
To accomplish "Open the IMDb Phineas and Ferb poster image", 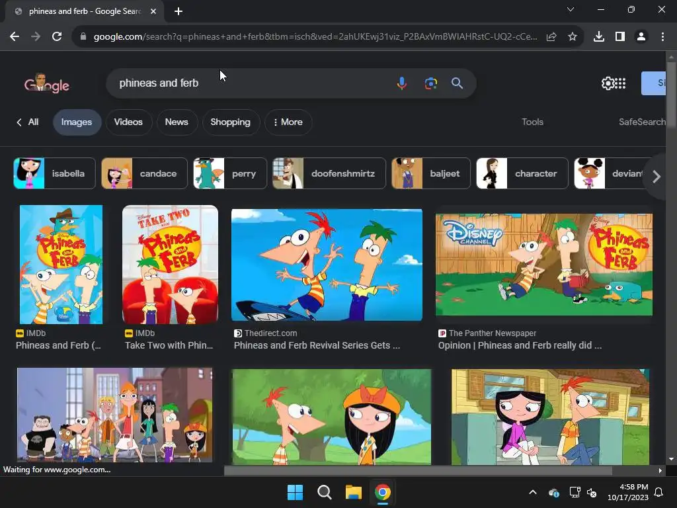I will (61, 265).
